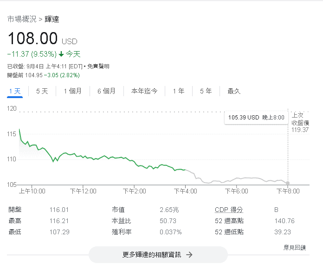Click the arrow icon in more-info button

189,255
